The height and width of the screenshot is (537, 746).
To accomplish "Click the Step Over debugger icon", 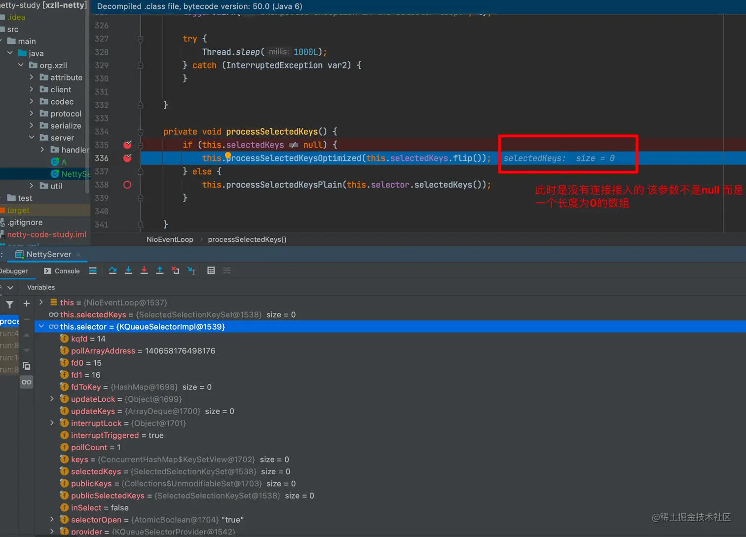I will (x=112, y=270).
